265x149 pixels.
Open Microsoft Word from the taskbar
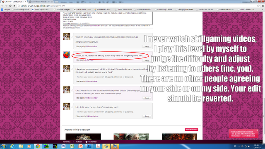(63, 146)
